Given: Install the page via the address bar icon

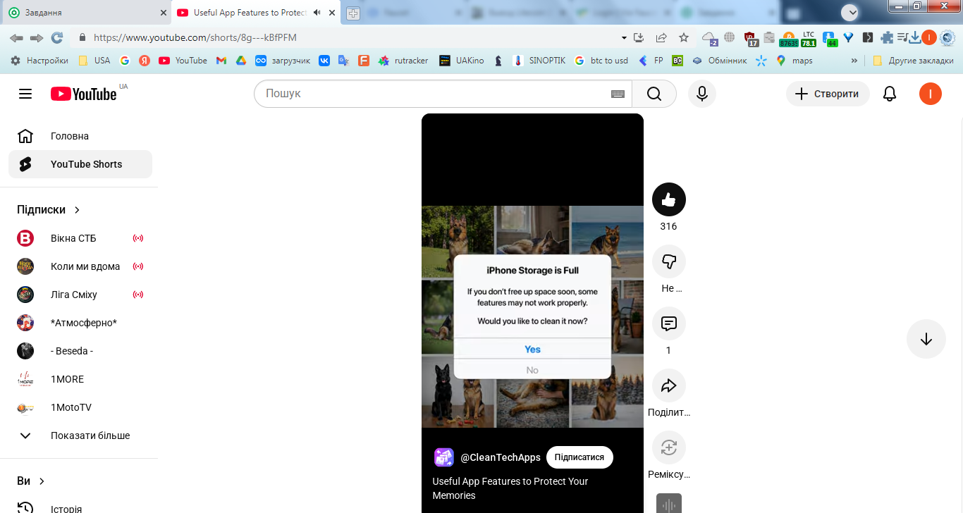Looking at the screenshot, I should pyautogui.click(x=639, y=37).
